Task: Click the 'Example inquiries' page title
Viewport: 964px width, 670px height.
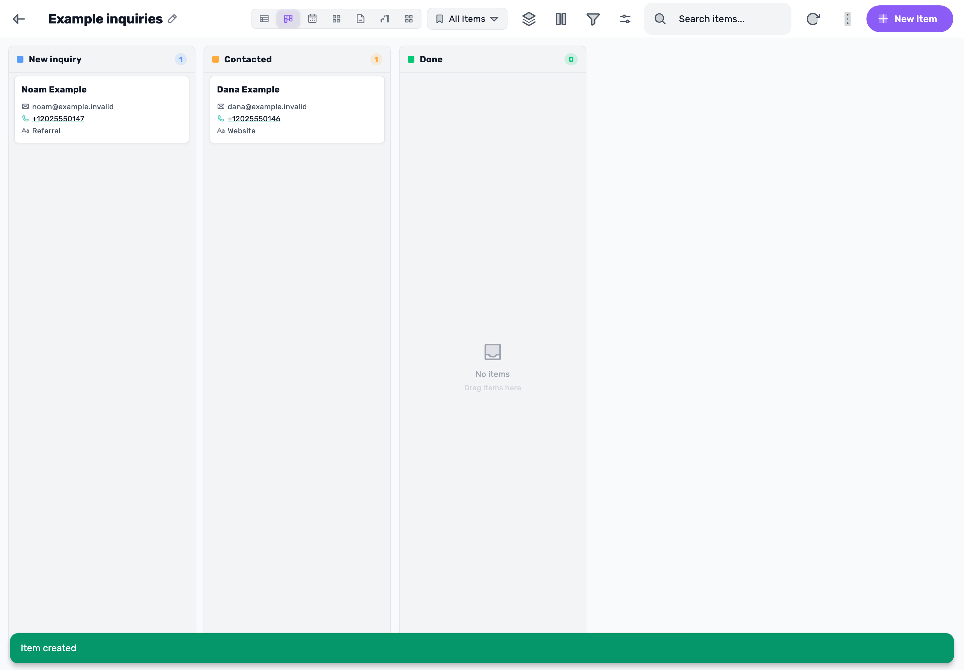Action: click(x=105, y=19)
